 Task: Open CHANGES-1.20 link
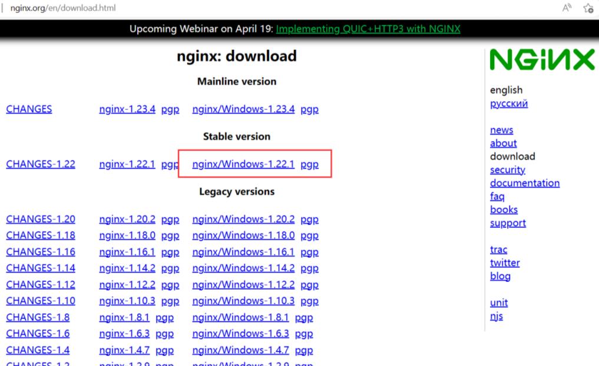(x=41, y=219)
